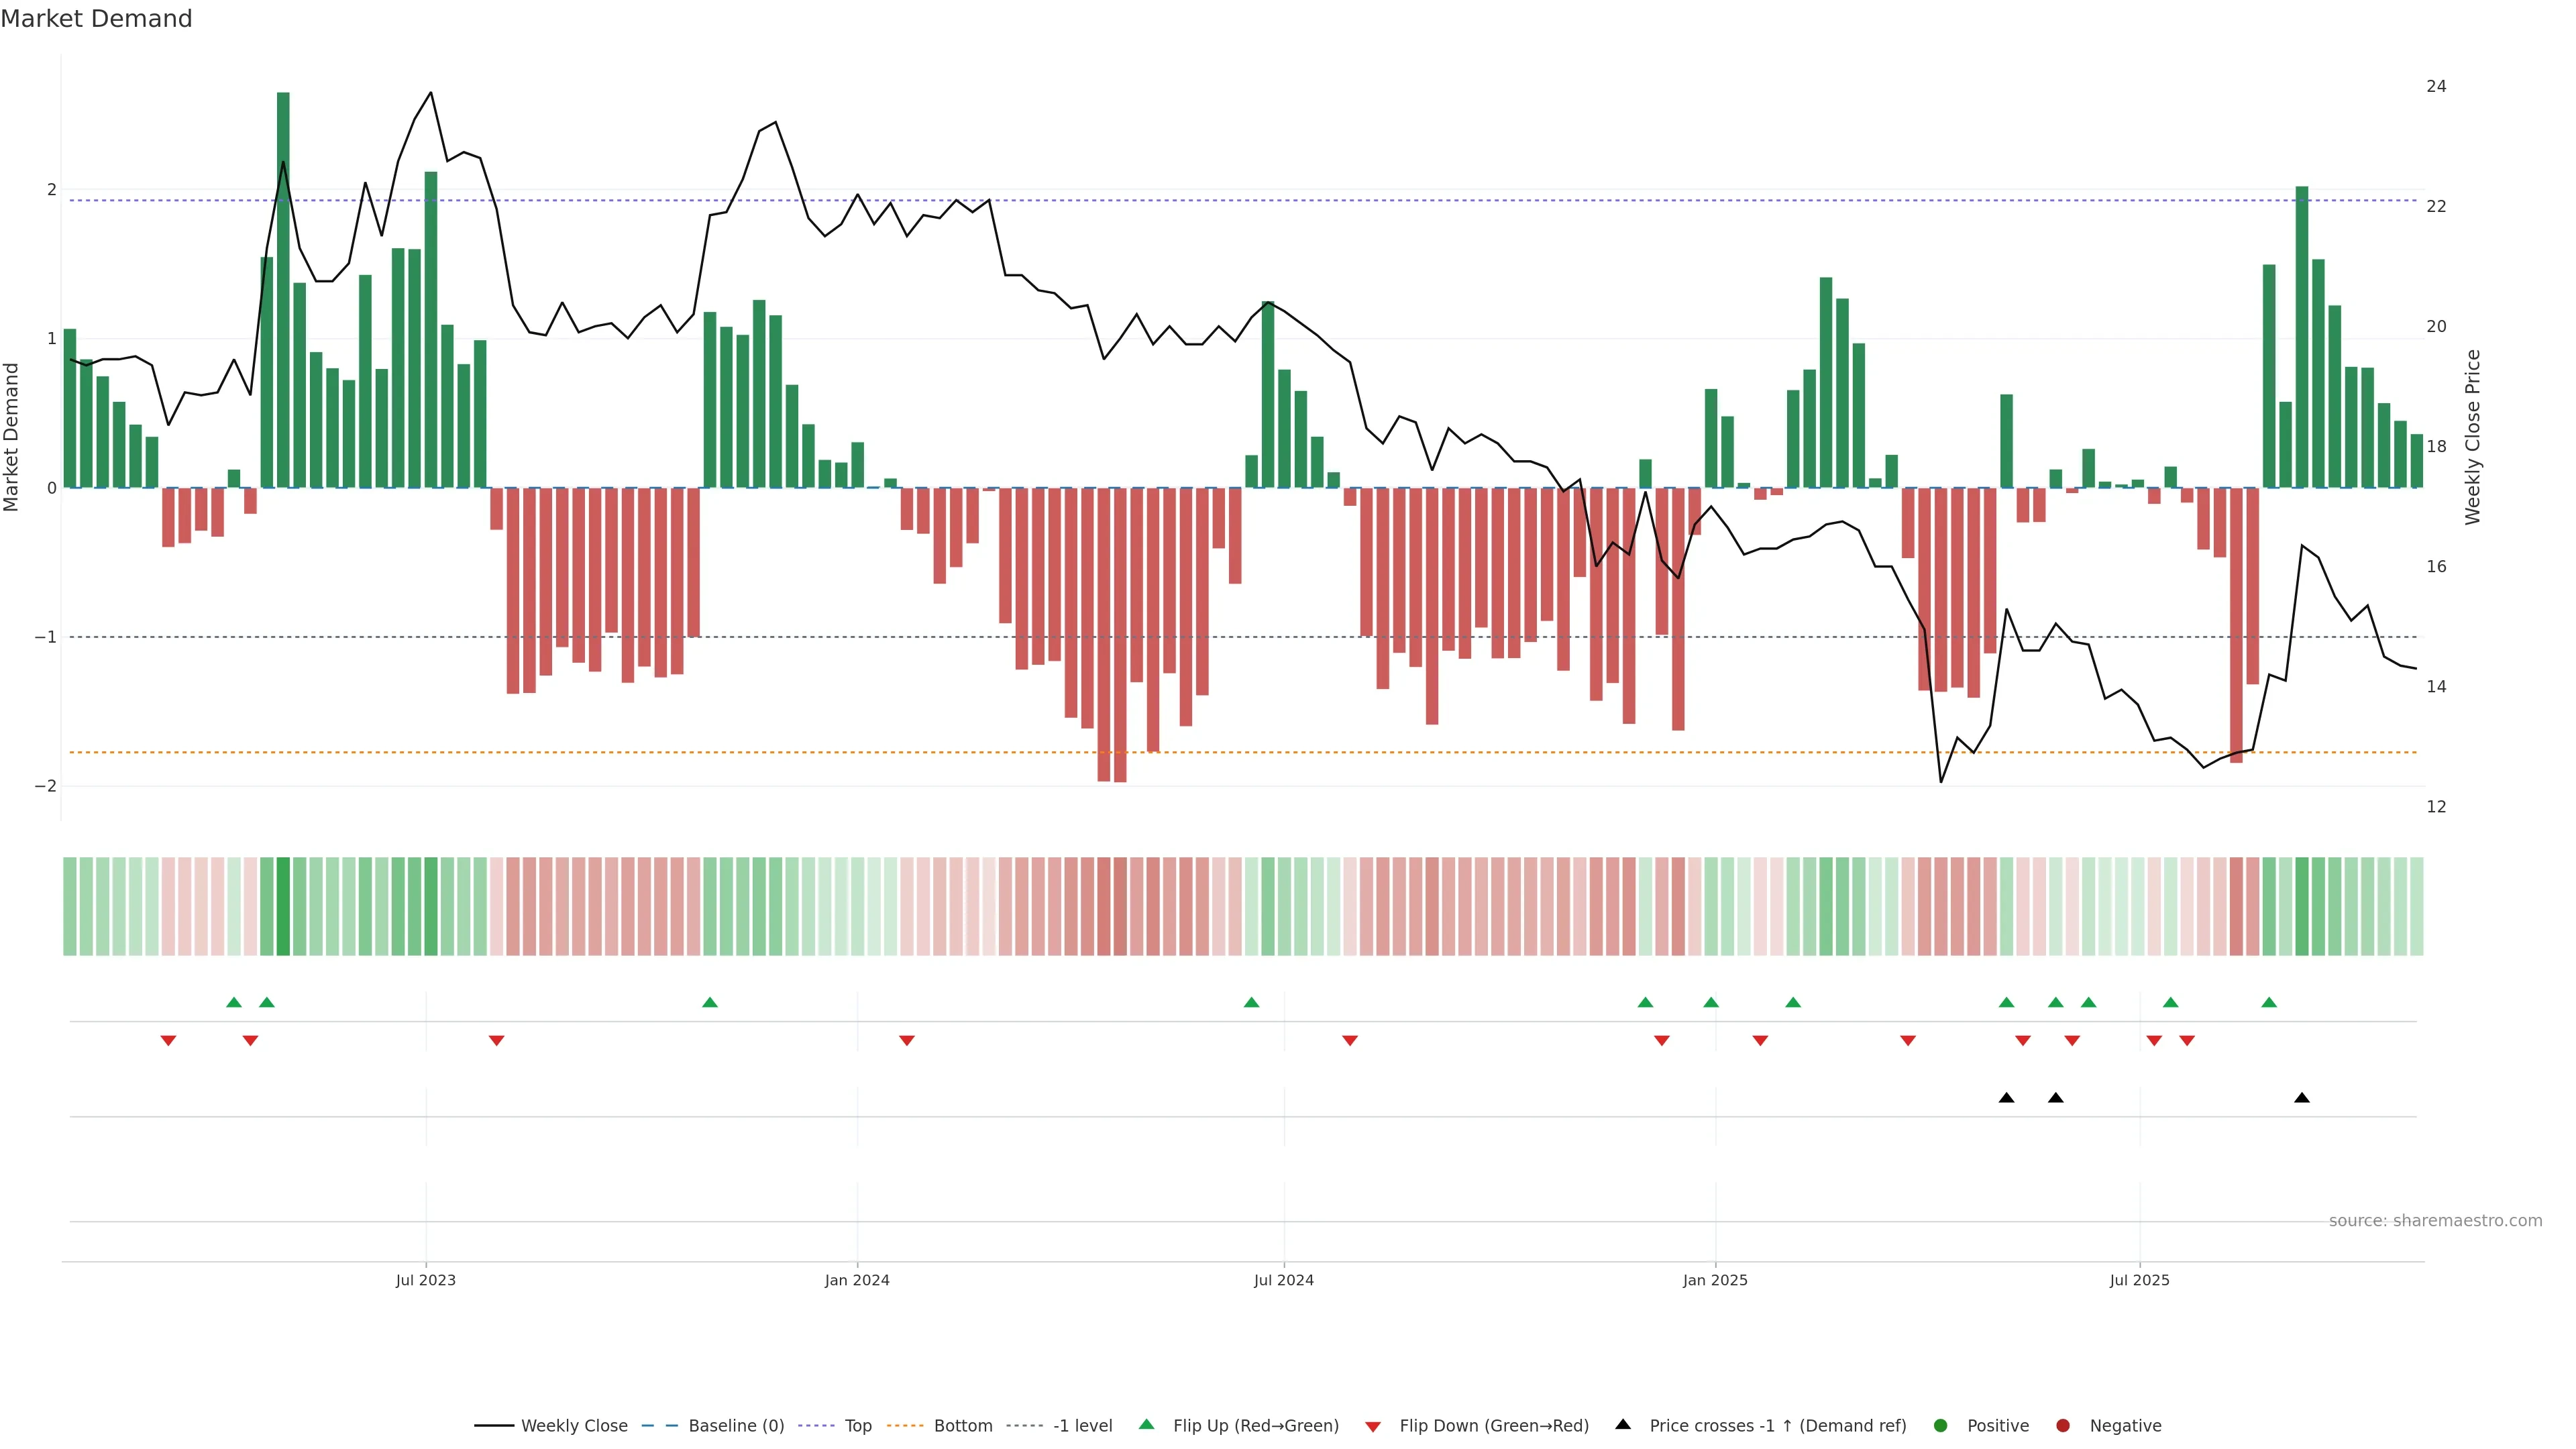Click the Market Demand chart title
Image resolution: width=2576 pixels, height=1449 pixels.
pyautogui.click(x=96, y=19)
